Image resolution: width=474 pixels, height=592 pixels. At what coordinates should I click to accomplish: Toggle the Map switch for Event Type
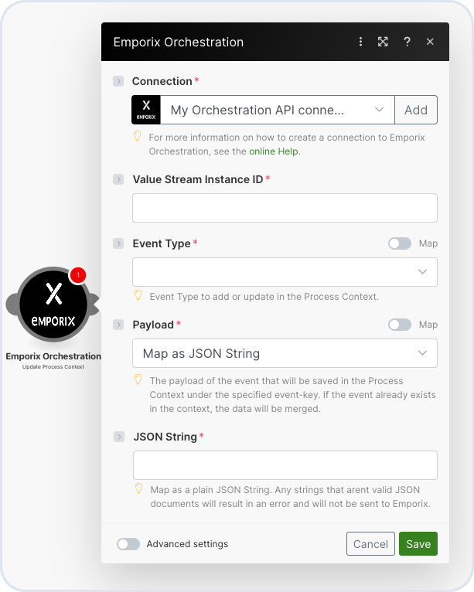[400, 243]
